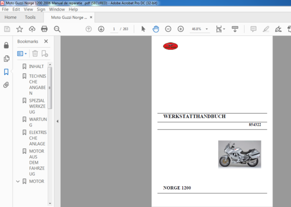Click the read mode keyboard icon
Image resolution: width=291 pixels, height=207 pixels.
point(235,29)
